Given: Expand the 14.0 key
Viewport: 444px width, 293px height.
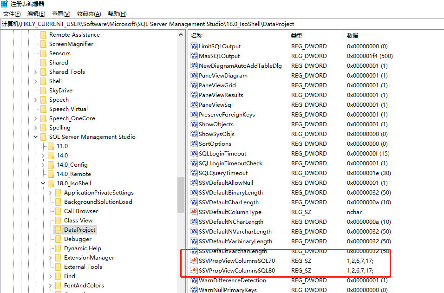Looking at the screenshot, I should click(x=43, y=156).
